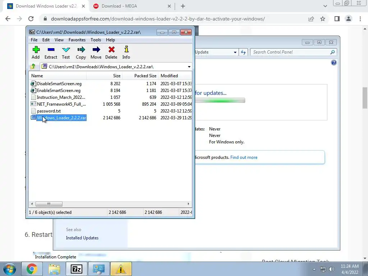Click the Control Panel help icon

pyautogui.click(x=334, y=63)
